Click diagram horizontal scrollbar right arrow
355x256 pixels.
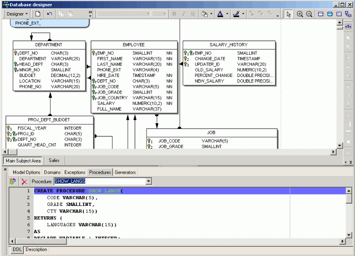333,152
